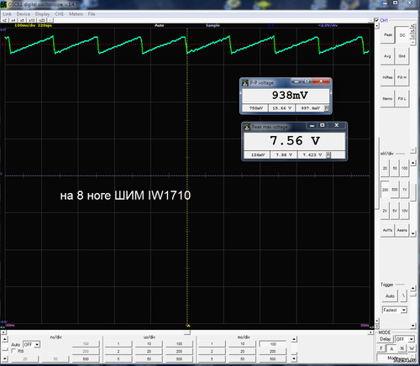The width and height of the screenshot is (420, 366).
Task: Click the x2 zoom toolbar button
Action: click(4, 20)
